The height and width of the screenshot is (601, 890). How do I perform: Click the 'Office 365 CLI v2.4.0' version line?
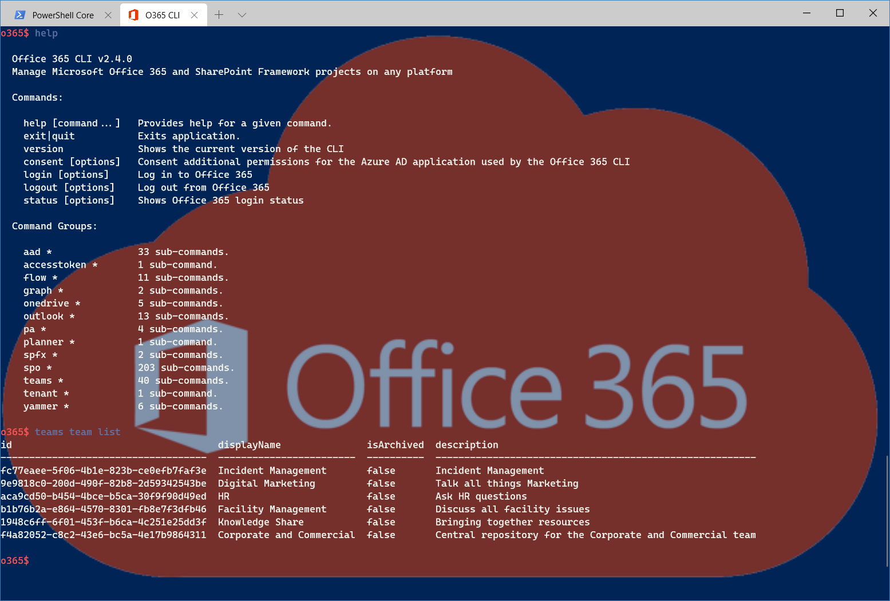click(x=72, y=59)
